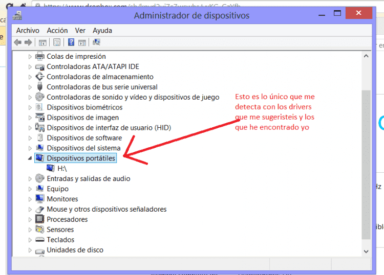Screen dimensions: 384x275
Task: Click the action pane toolbar icon
Action: click(82, 42)
